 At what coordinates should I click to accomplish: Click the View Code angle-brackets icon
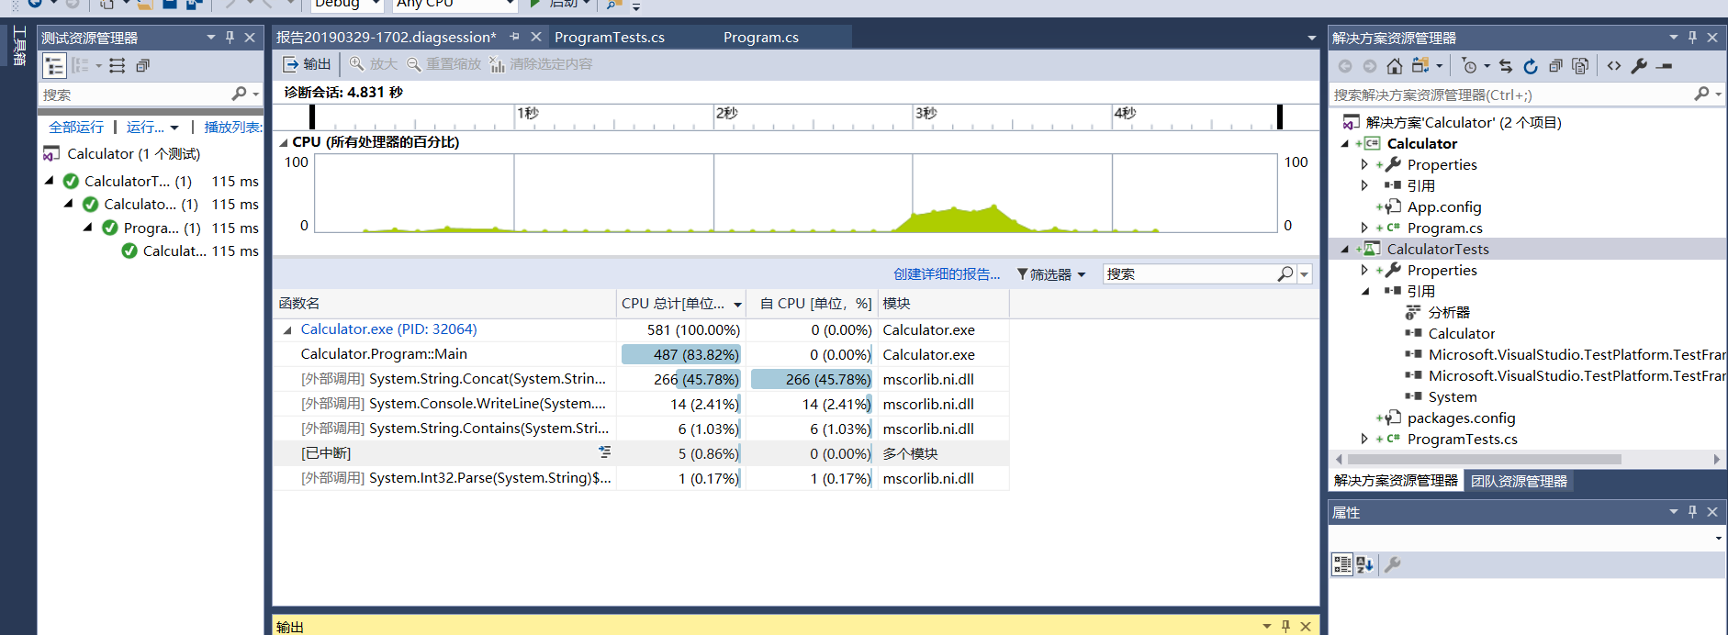click(x=1614, y=66)
